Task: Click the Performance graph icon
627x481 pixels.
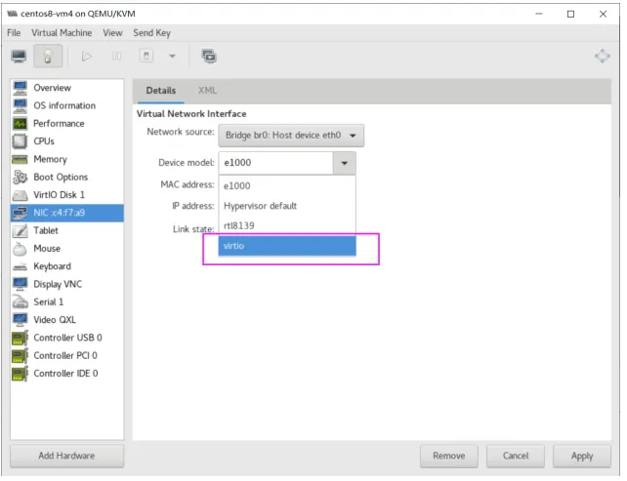Action: (20, 124)
